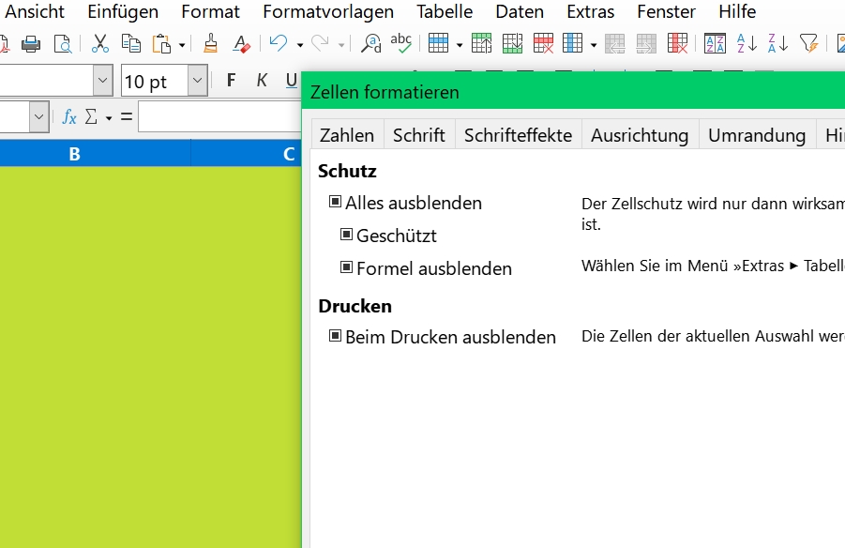Switch to the Ausrichtung tab

coord(640,135)
